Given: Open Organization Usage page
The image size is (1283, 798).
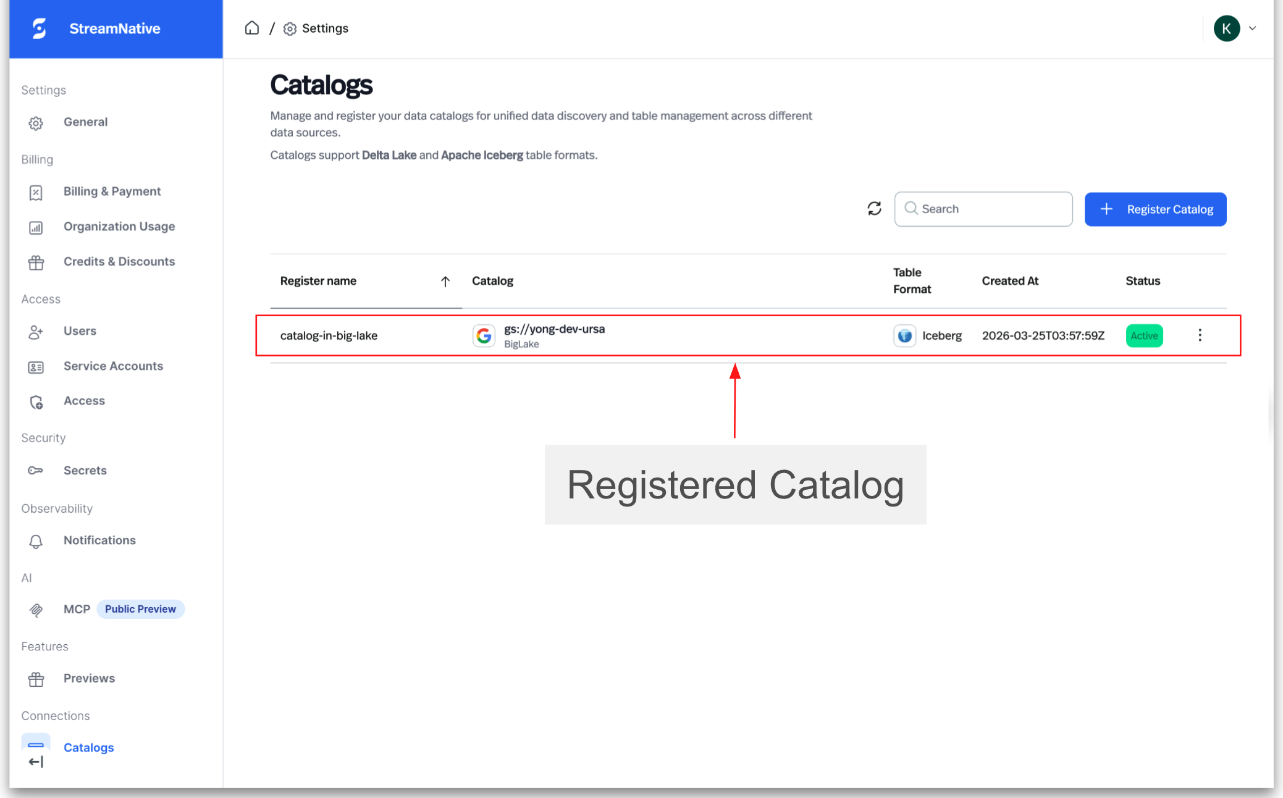Looking at the screenshot, I should click(x=119, y=227).
